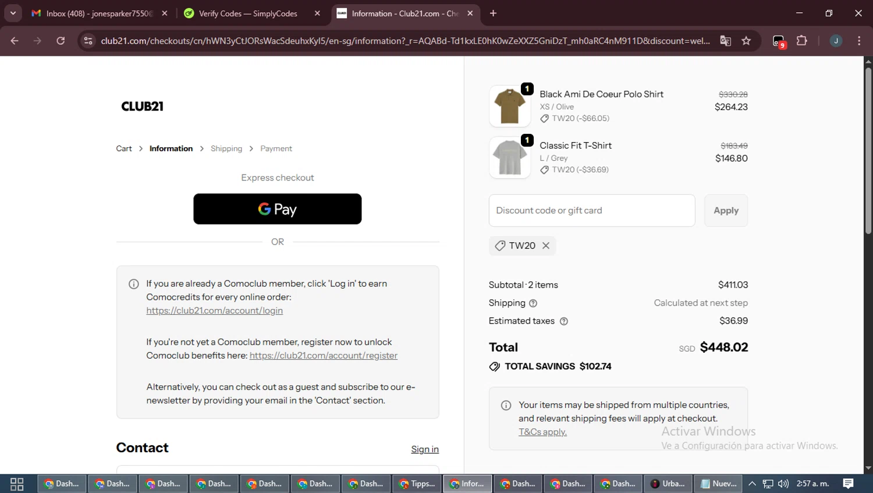Viewport: 873px width, 493px height.
Task: Switch to the Gmail Inbox tab
Action: pos(93,13)
